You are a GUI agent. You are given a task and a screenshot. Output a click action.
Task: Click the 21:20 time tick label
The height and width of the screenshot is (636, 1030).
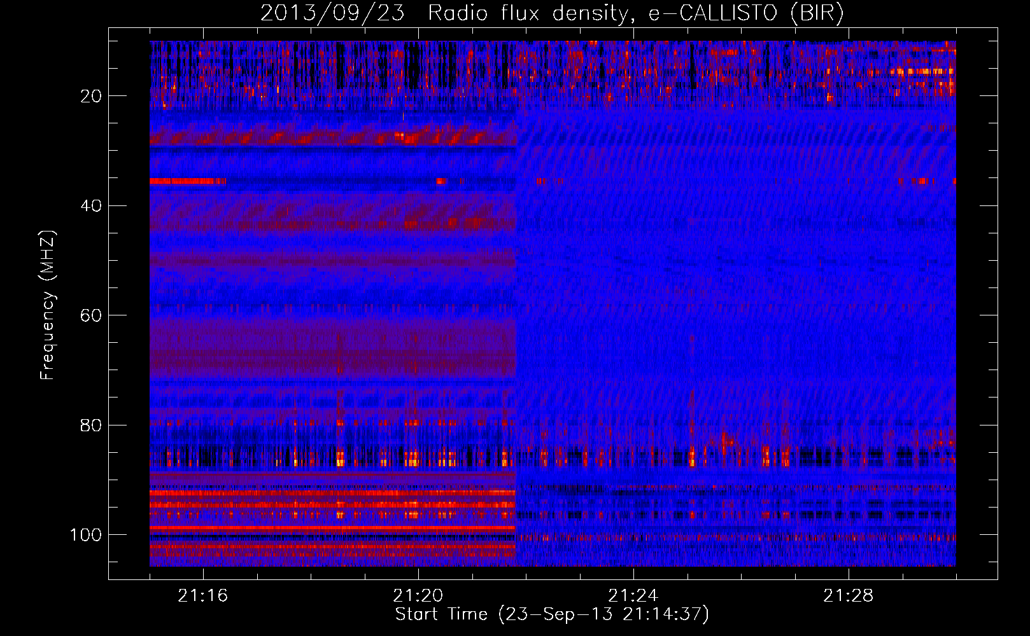[x=418, y=596]
